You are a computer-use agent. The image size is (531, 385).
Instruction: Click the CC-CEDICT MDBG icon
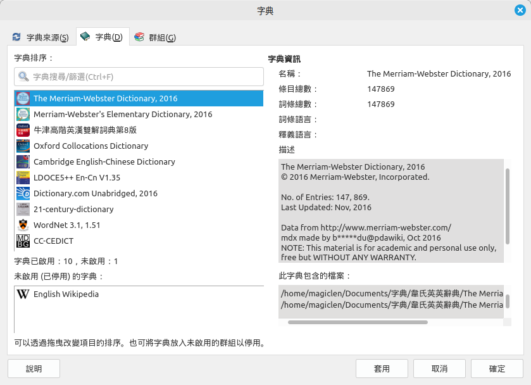[23, 241]
